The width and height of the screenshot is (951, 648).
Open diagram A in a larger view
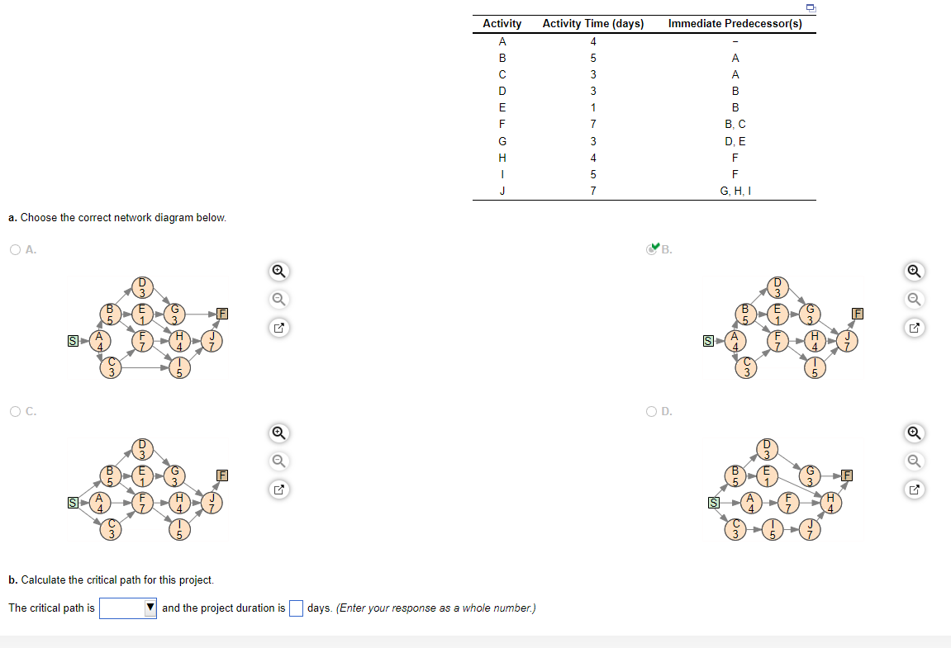278,328
